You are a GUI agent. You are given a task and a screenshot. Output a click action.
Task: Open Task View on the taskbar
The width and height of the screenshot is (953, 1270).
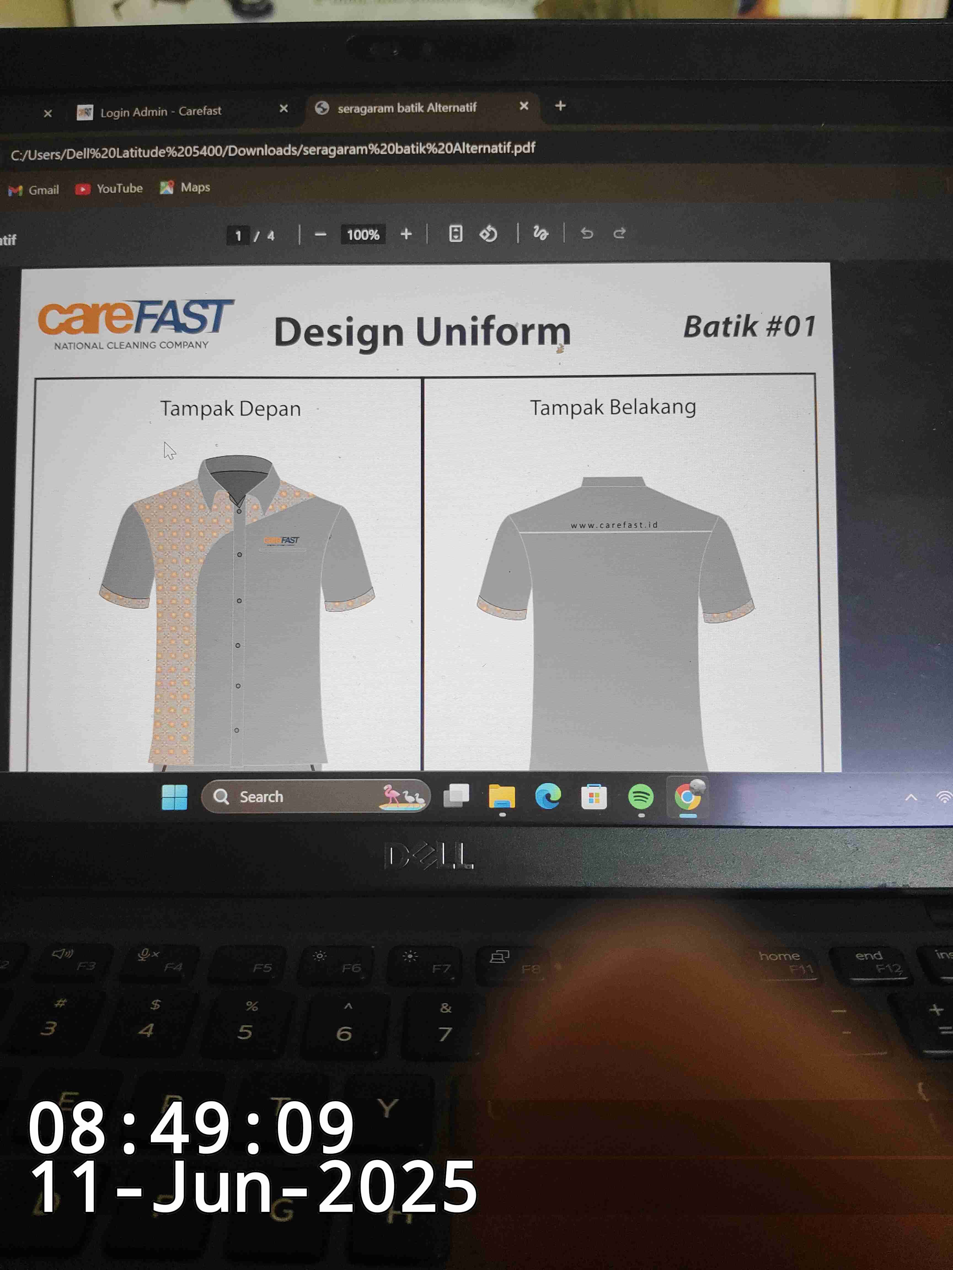(x=456, y=796)
